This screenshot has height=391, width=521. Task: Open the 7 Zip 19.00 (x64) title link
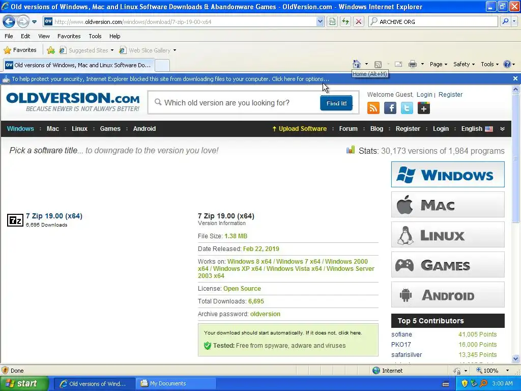click(x=54, y=216)
